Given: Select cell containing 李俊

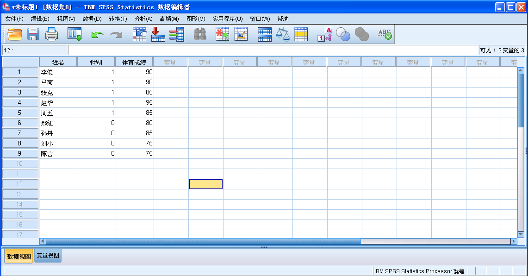Looking at the screenshot, I should coord(59,72).
